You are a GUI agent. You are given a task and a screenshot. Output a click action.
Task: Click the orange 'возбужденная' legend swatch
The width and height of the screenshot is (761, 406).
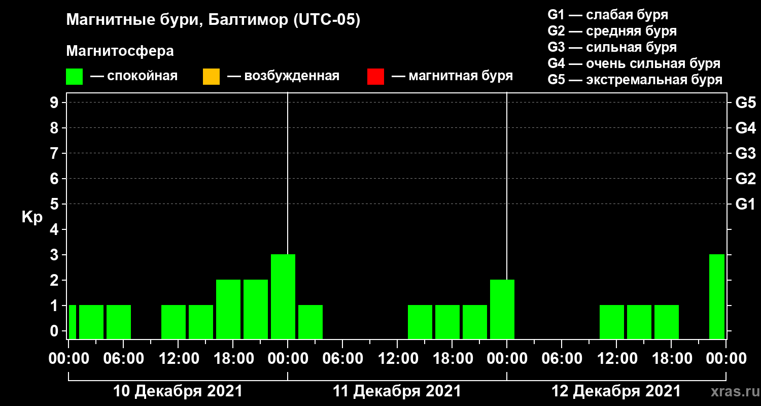[211, 77]
